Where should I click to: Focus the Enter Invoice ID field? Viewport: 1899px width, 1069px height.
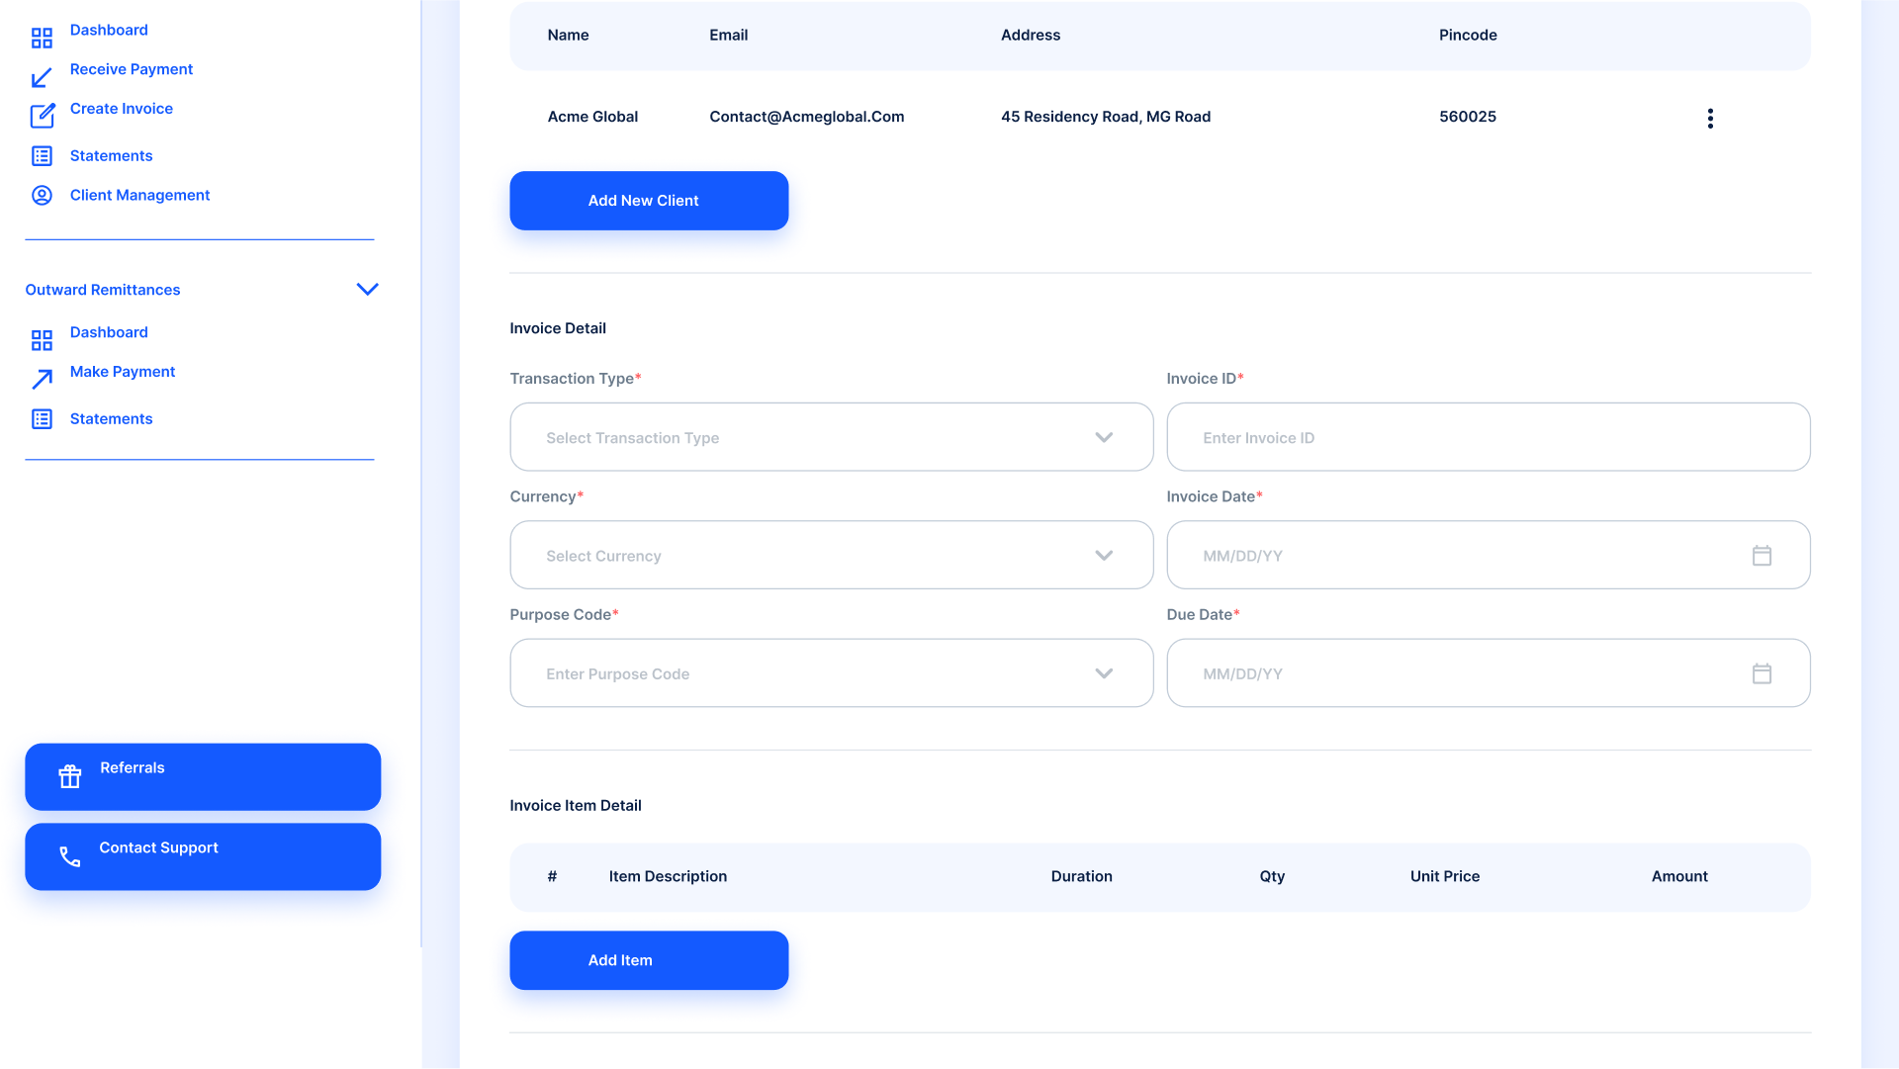coord(1488,437)
